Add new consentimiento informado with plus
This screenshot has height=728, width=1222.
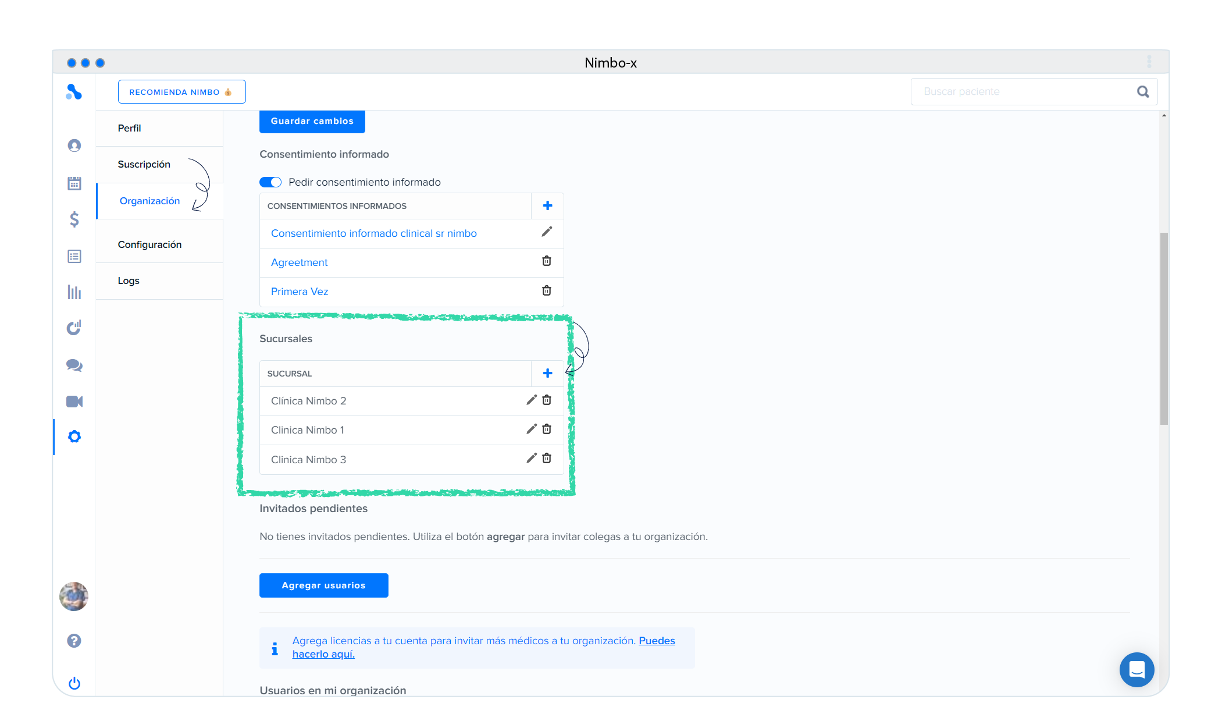coord(547,205)
